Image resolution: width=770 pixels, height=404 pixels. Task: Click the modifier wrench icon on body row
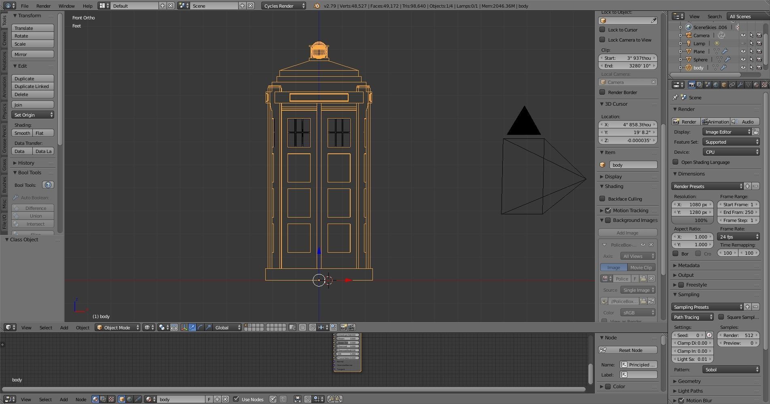click(723, 67)
